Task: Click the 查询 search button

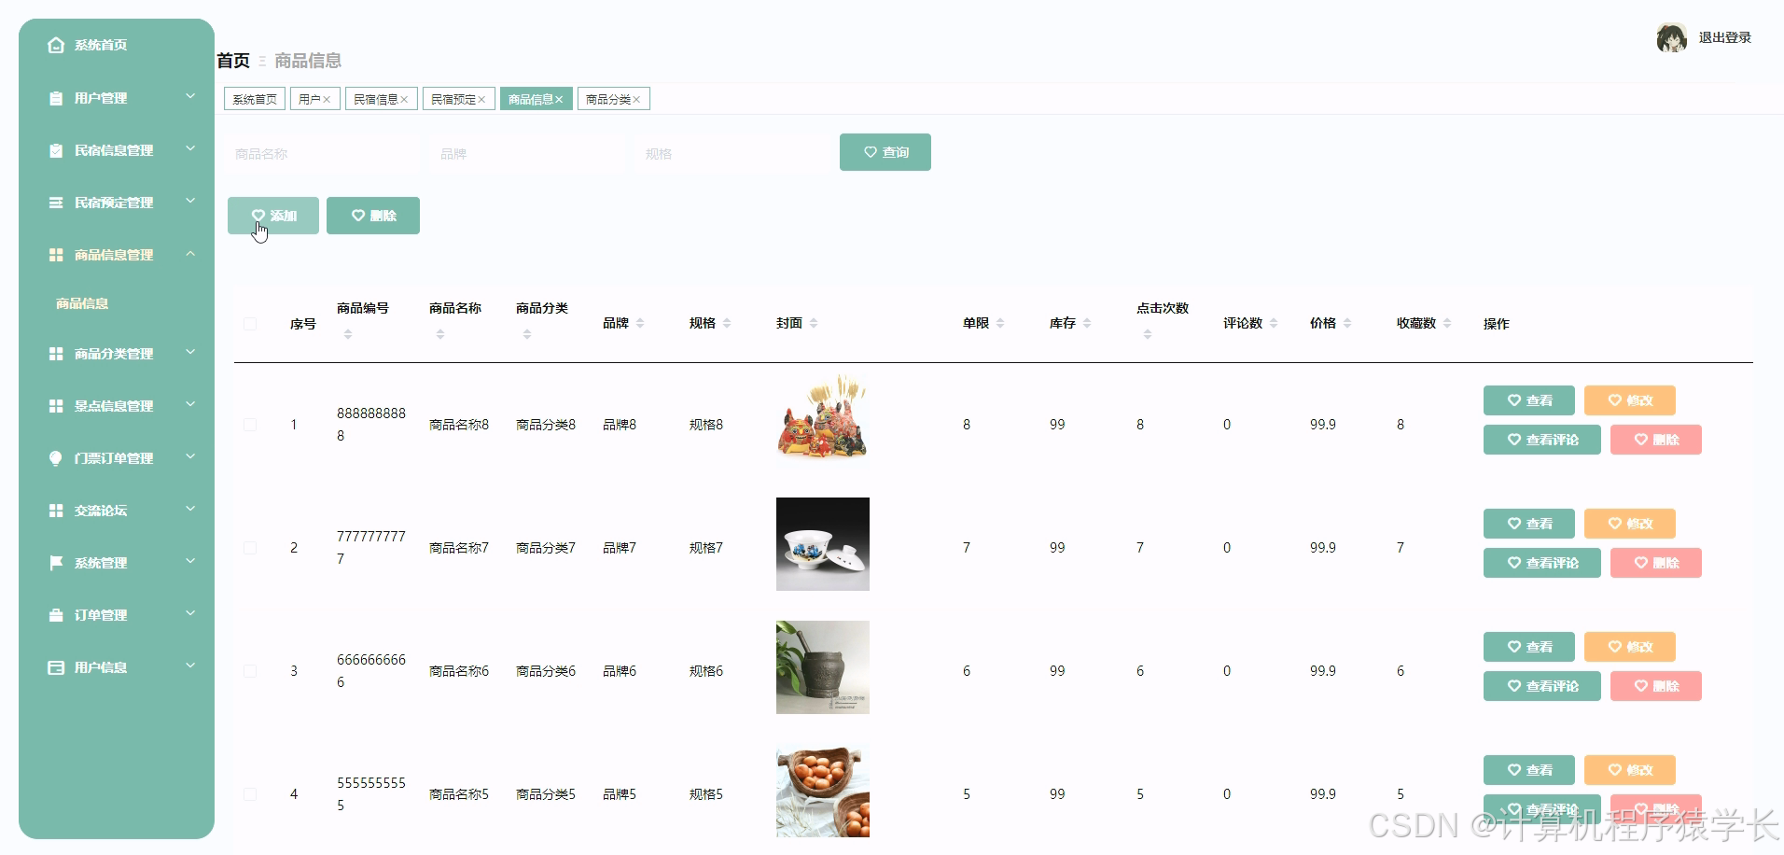Action: (885, 152)
